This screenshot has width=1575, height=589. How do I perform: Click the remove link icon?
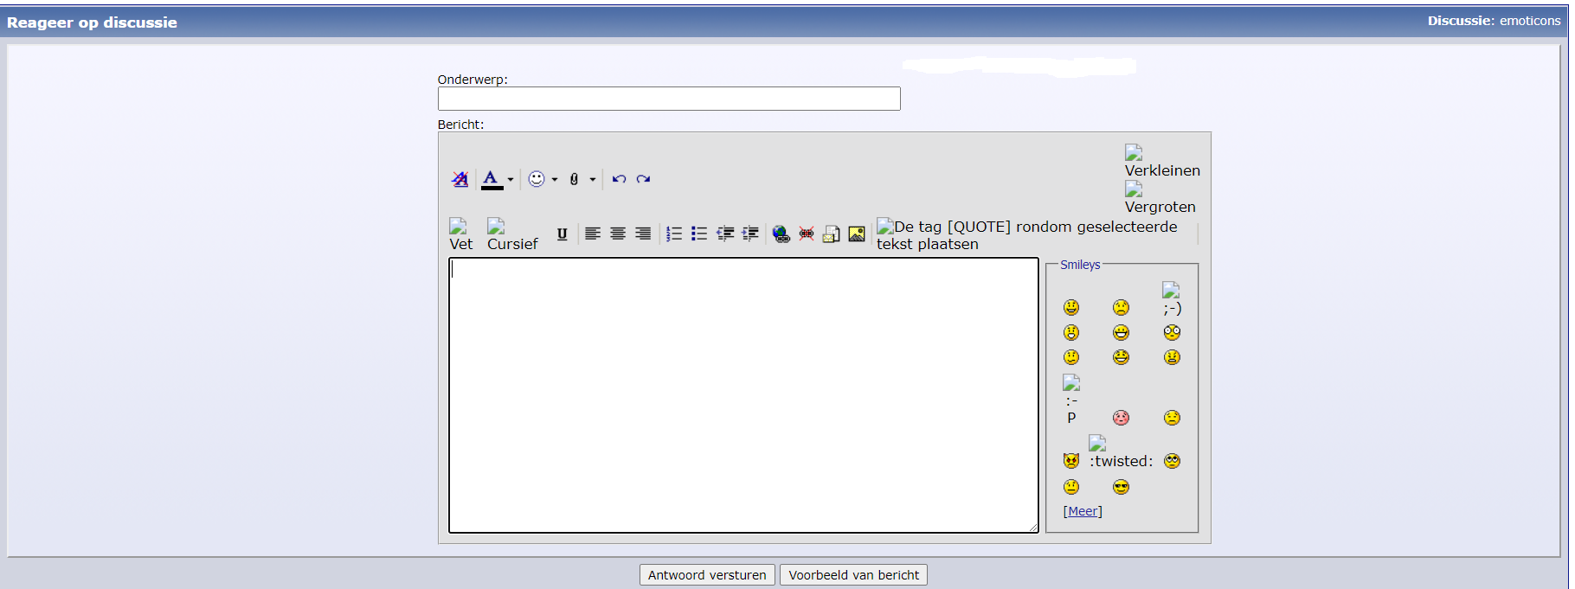(807, 234)
